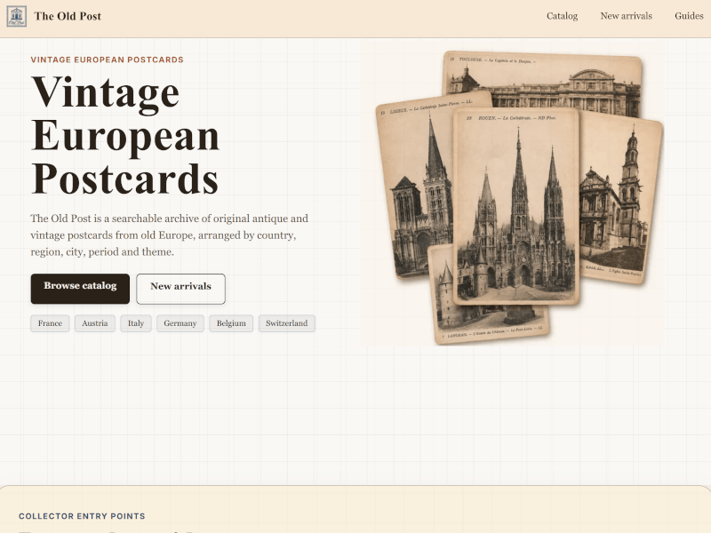Screen dimensions: 711x533
Task: Select the Austria country tag
Action: [95, 323]
